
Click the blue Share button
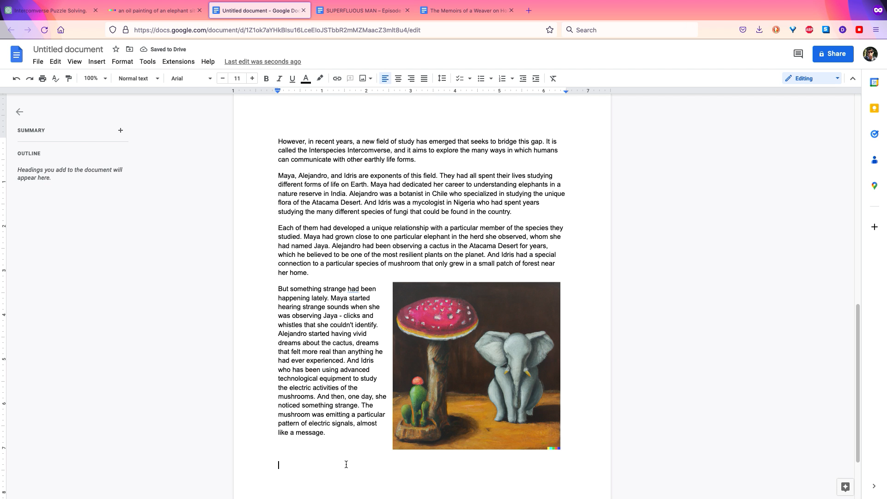(x=832, y=54)
